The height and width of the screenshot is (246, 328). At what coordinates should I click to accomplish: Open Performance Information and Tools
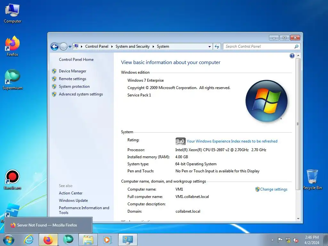[x=84, y=210]
